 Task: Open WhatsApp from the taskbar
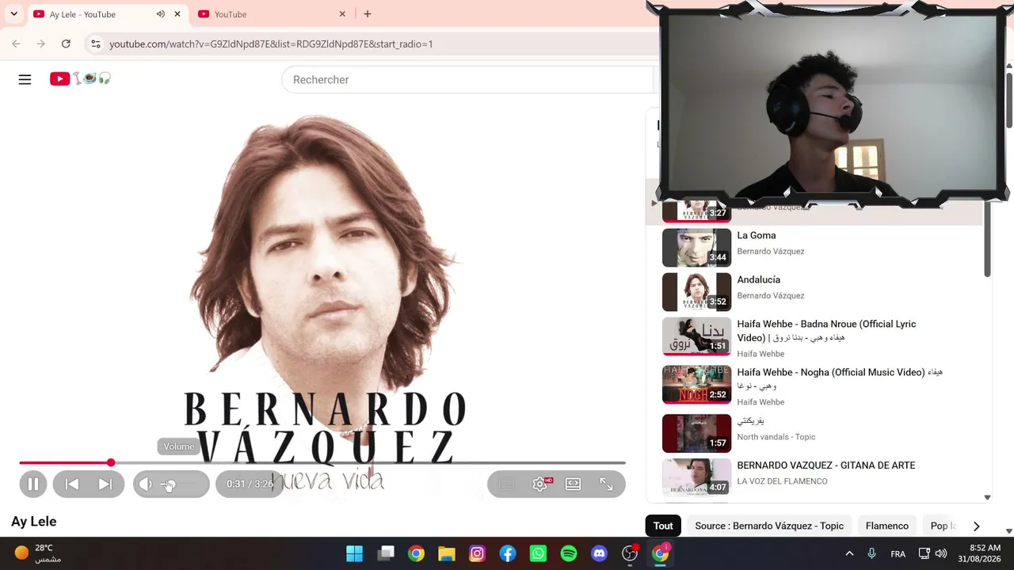click(538, 553)
